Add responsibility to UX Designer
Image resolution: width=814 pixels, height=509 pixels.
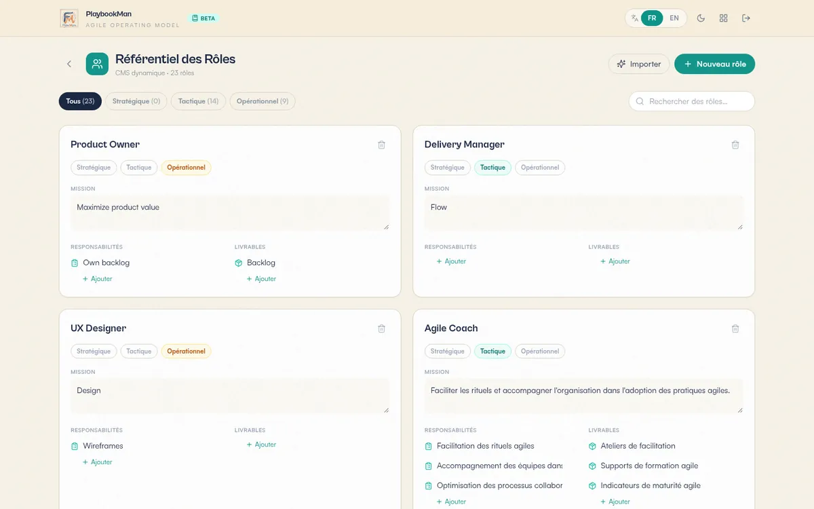pyautogui.click(x=98, y=462)
